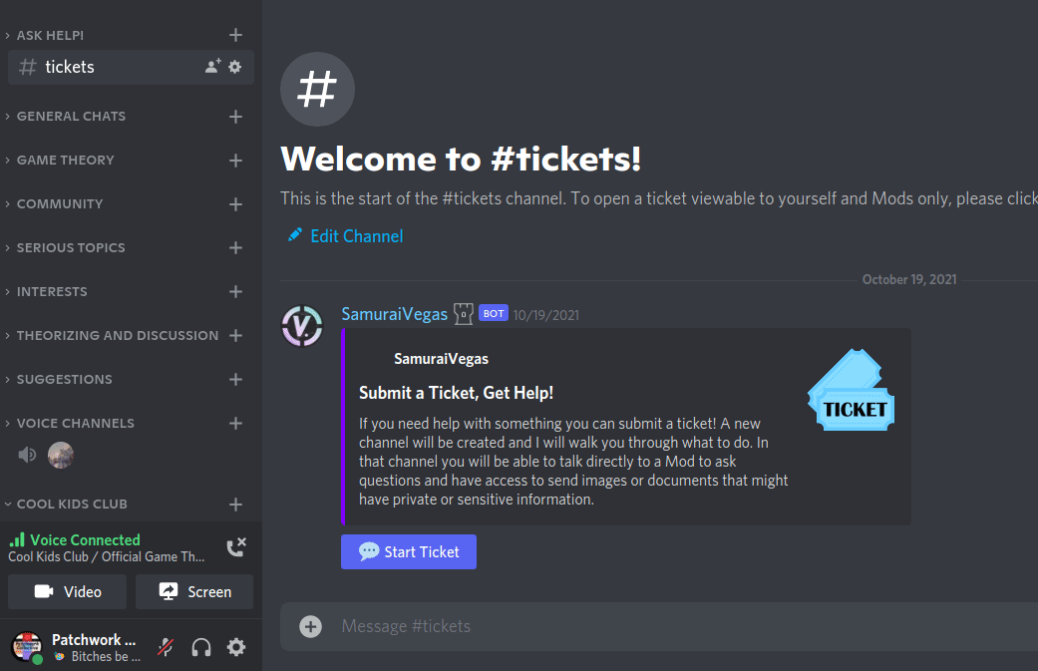This screenshot has width=1038, height=671.
Task: Add channel to Game Theory category
Action: click(236, 161)
